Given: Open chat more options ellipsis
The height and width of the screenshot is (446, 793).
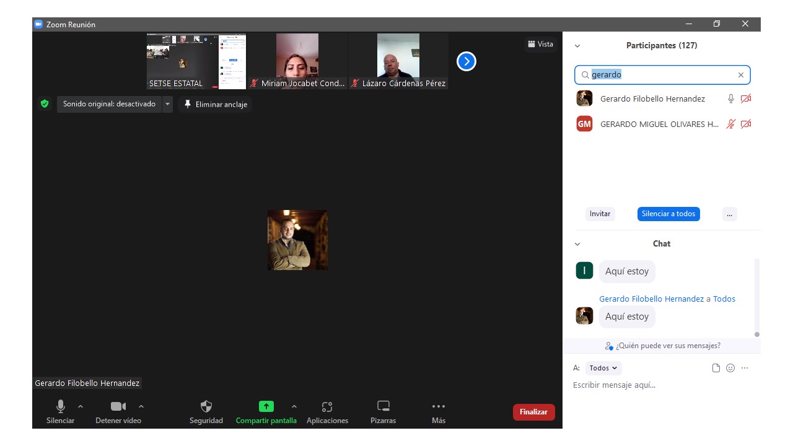Looking at the screenshot, I should [745, 368].
